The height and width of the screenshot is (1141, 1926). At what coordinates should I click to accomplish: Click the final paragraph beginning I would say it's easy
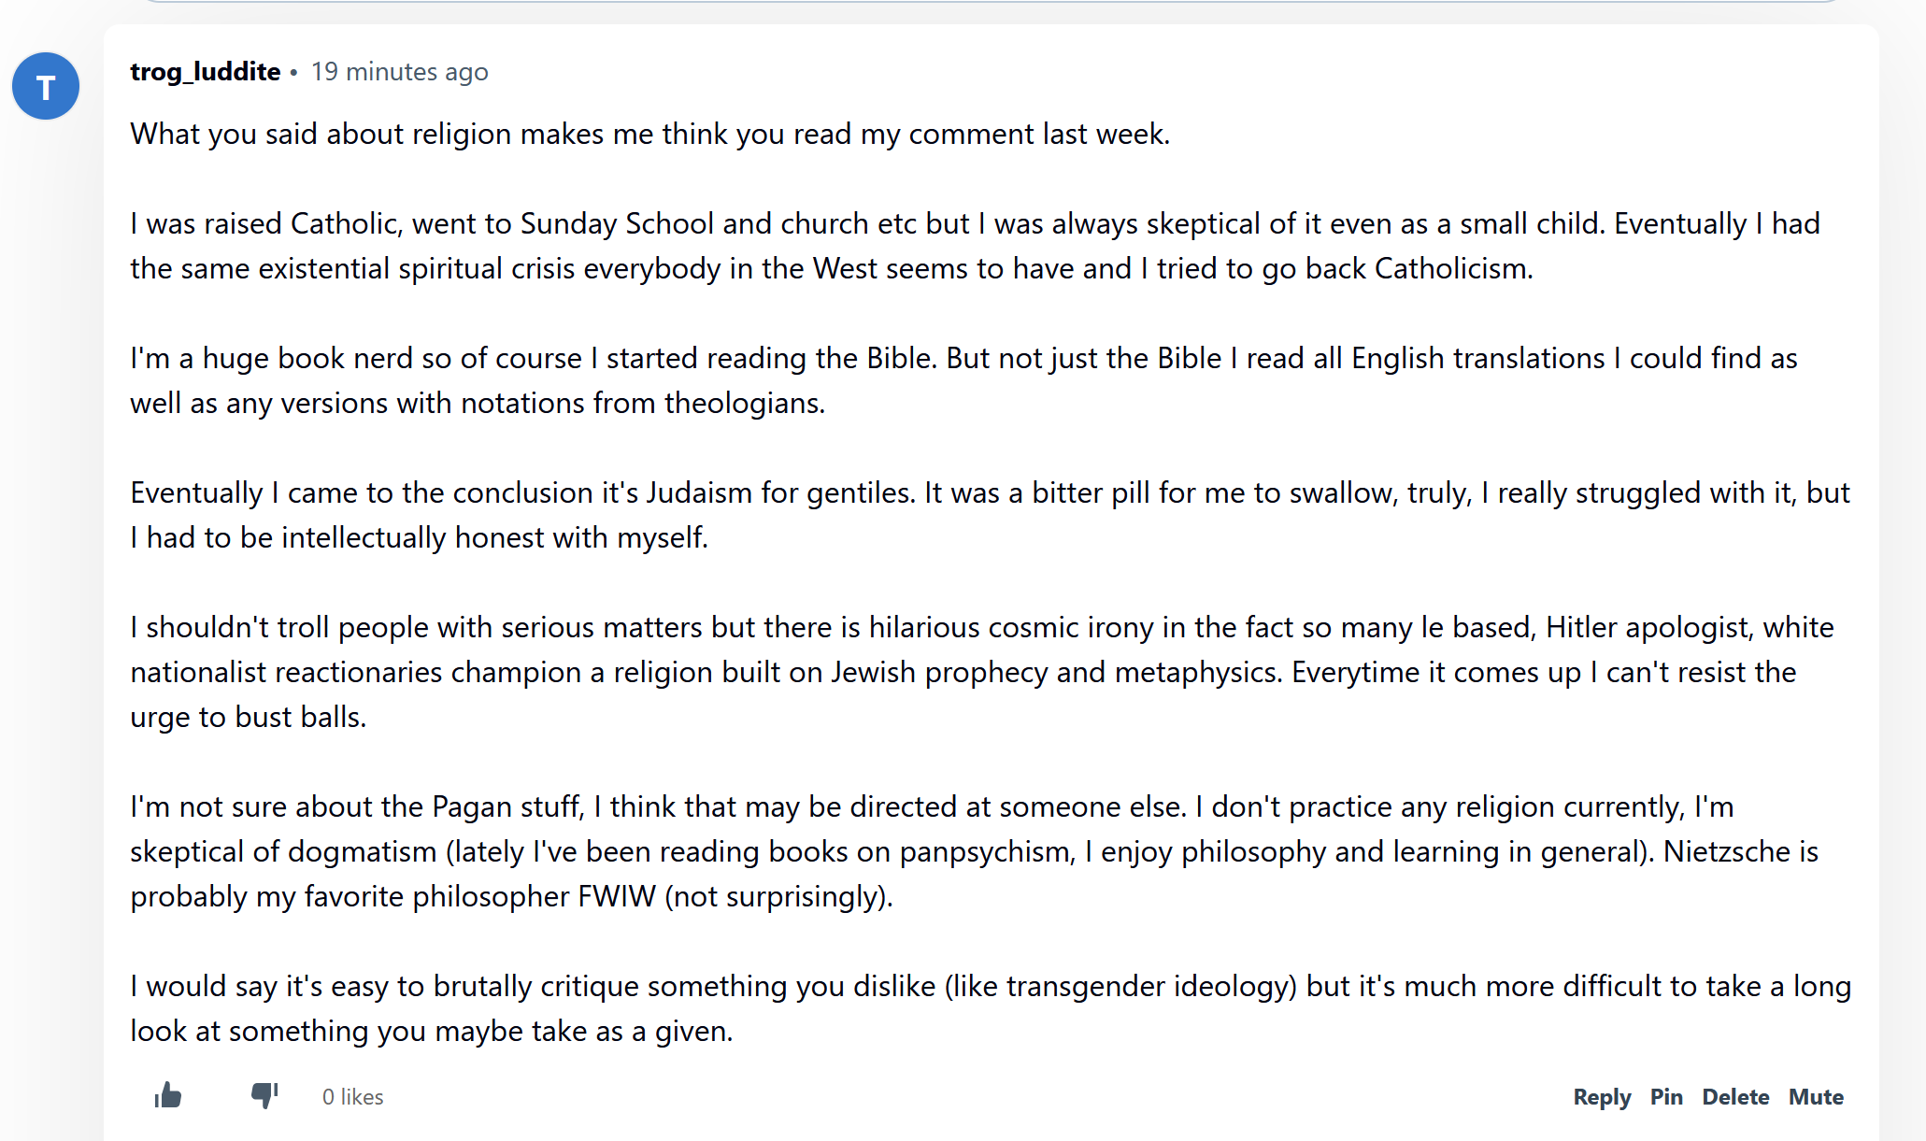pos(991,1008)
